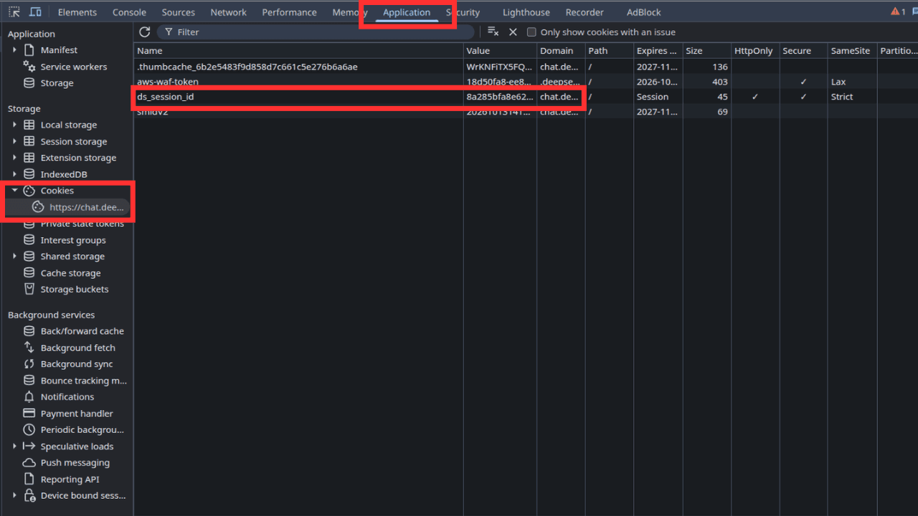Click the Lax SameSite value cell
Screen dimensions: 918x516
[x=852, y=82]
